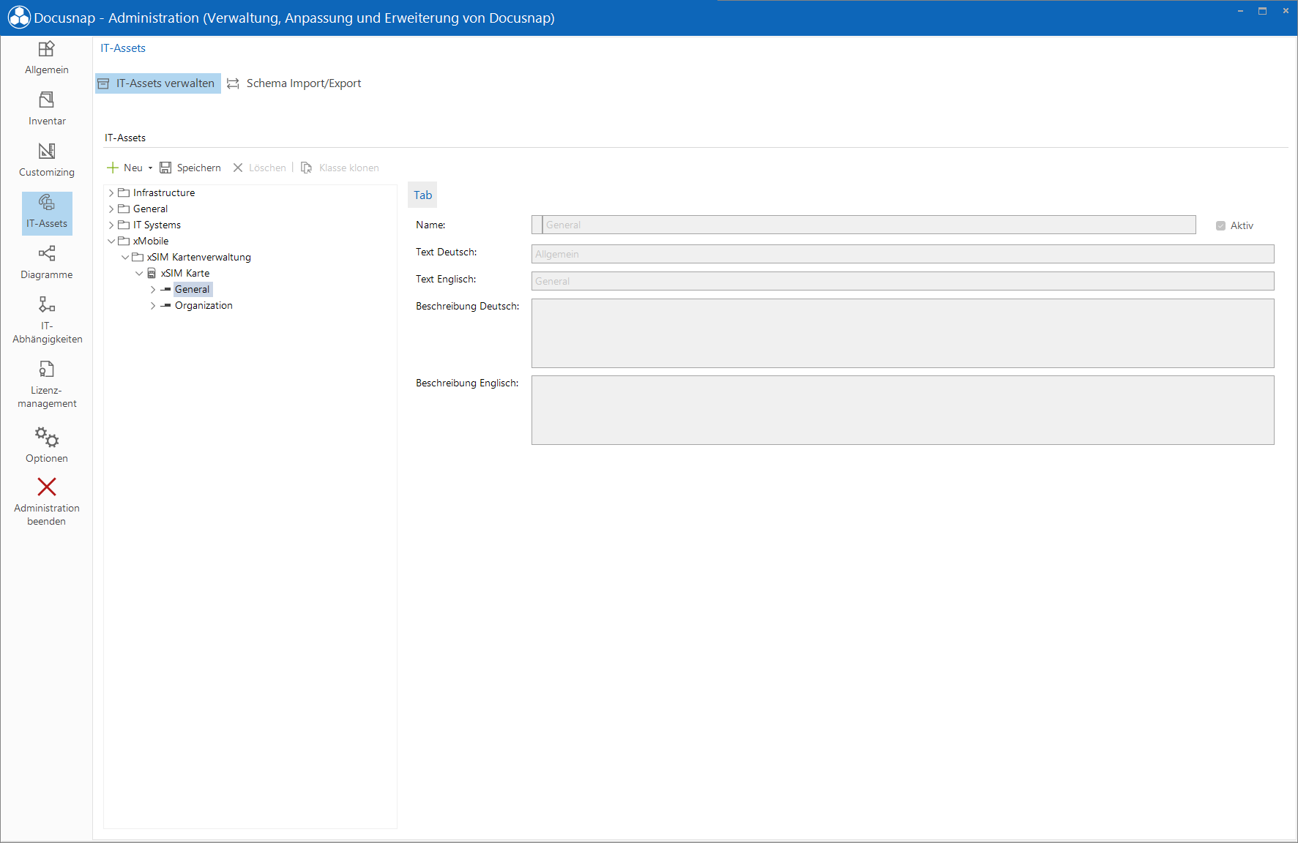
Task: Switch to Schema Import/Export tab
Action: point(294,83)
